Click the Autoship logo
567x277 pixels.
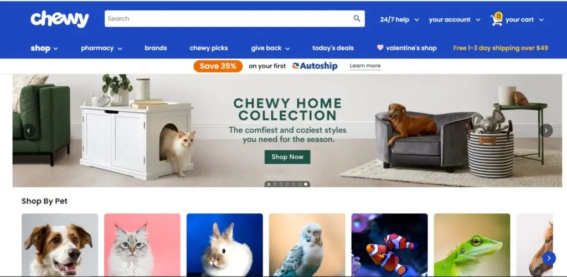pyautogui.click(x=315, y=66)
